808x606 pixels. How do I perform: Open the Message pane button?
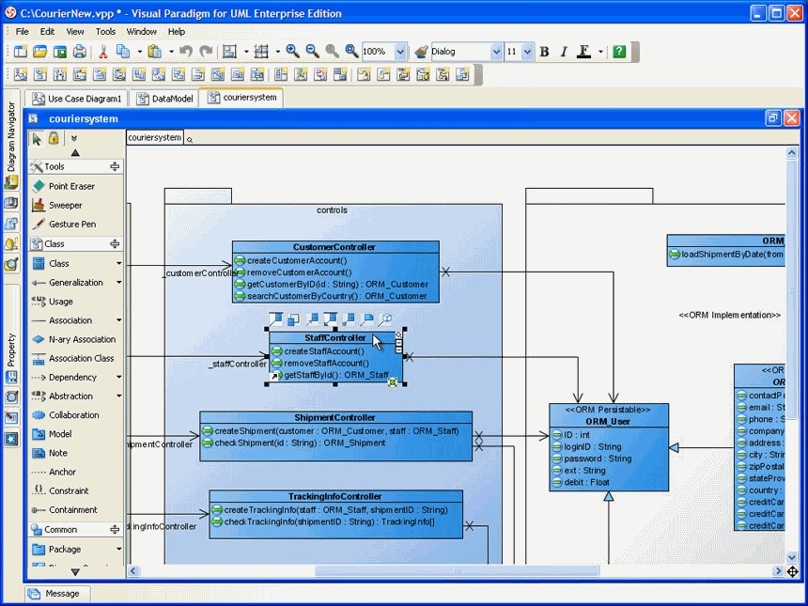pos(57,594)
